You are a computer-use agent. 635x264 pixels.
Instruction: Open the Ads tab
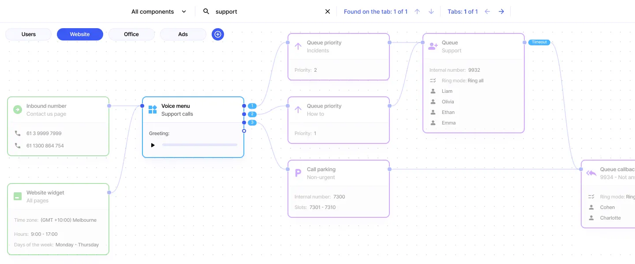[183, 34]
